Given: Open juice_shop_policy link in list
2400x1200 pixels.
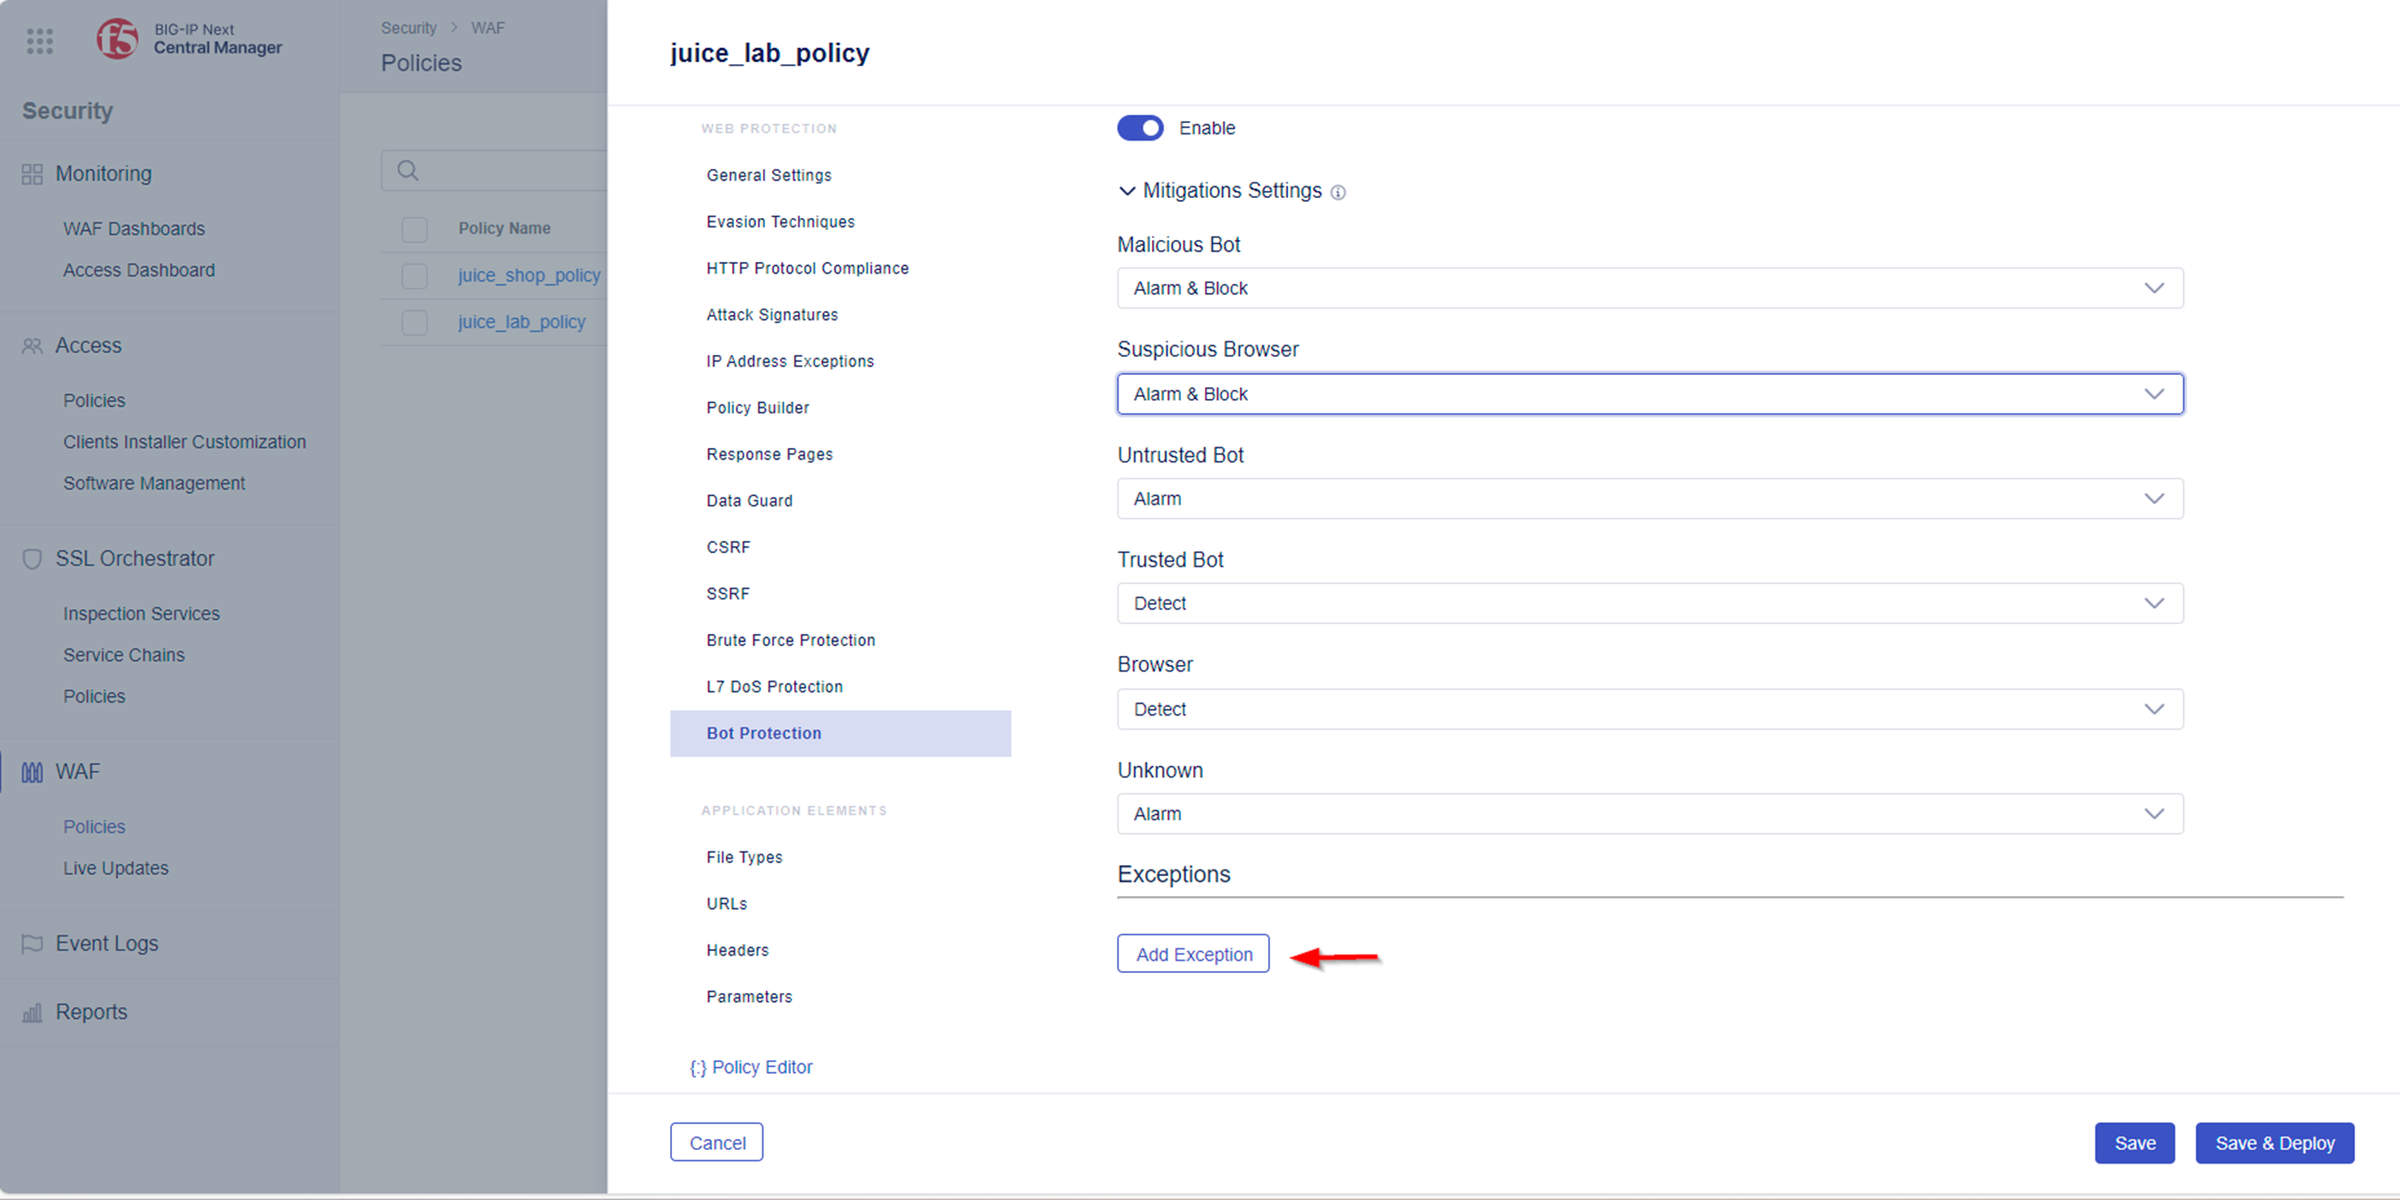Looking at the screenshot, I should tap(529, 276).
